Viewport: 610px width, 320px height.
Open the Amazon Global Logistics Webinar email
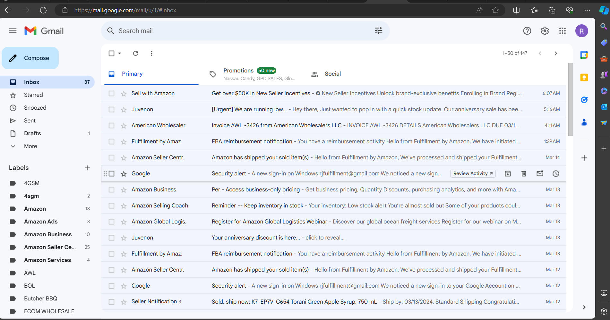pos(334,222)
